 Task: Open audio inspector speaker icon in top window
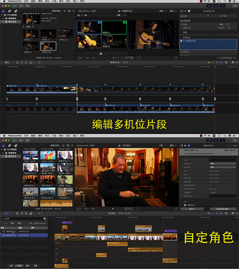click(x=185, y=11)
